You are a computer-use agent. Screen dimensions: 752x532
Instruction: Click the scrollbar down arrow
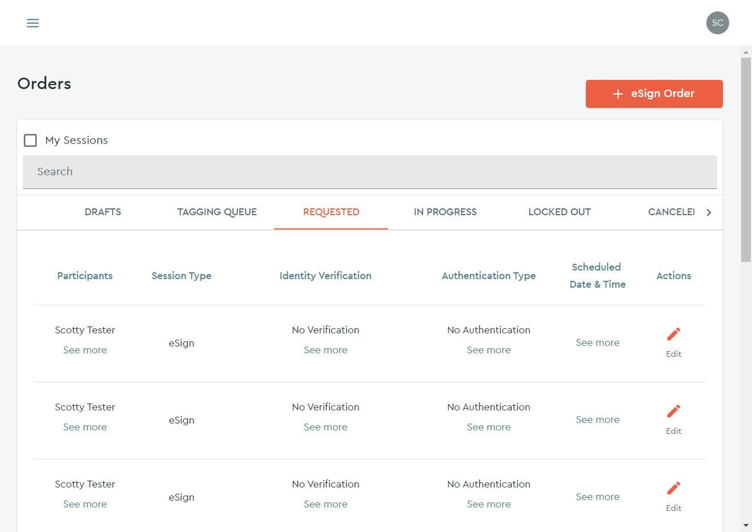point(746,525)
